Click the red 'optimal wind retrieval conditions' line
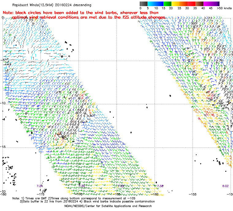 click(x=89, y=17)
